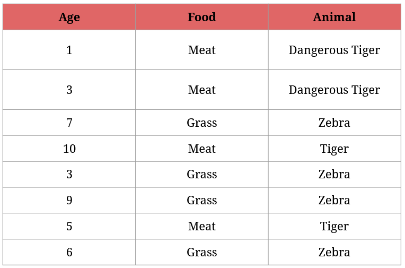405x268 pixels.
Task: Click the Zebra cell in the age 9 row
Action: 334,200
